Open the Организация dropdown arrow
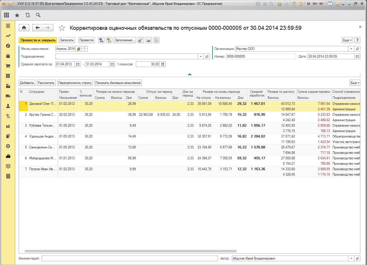The image size is (367, 265). [351, 49]
